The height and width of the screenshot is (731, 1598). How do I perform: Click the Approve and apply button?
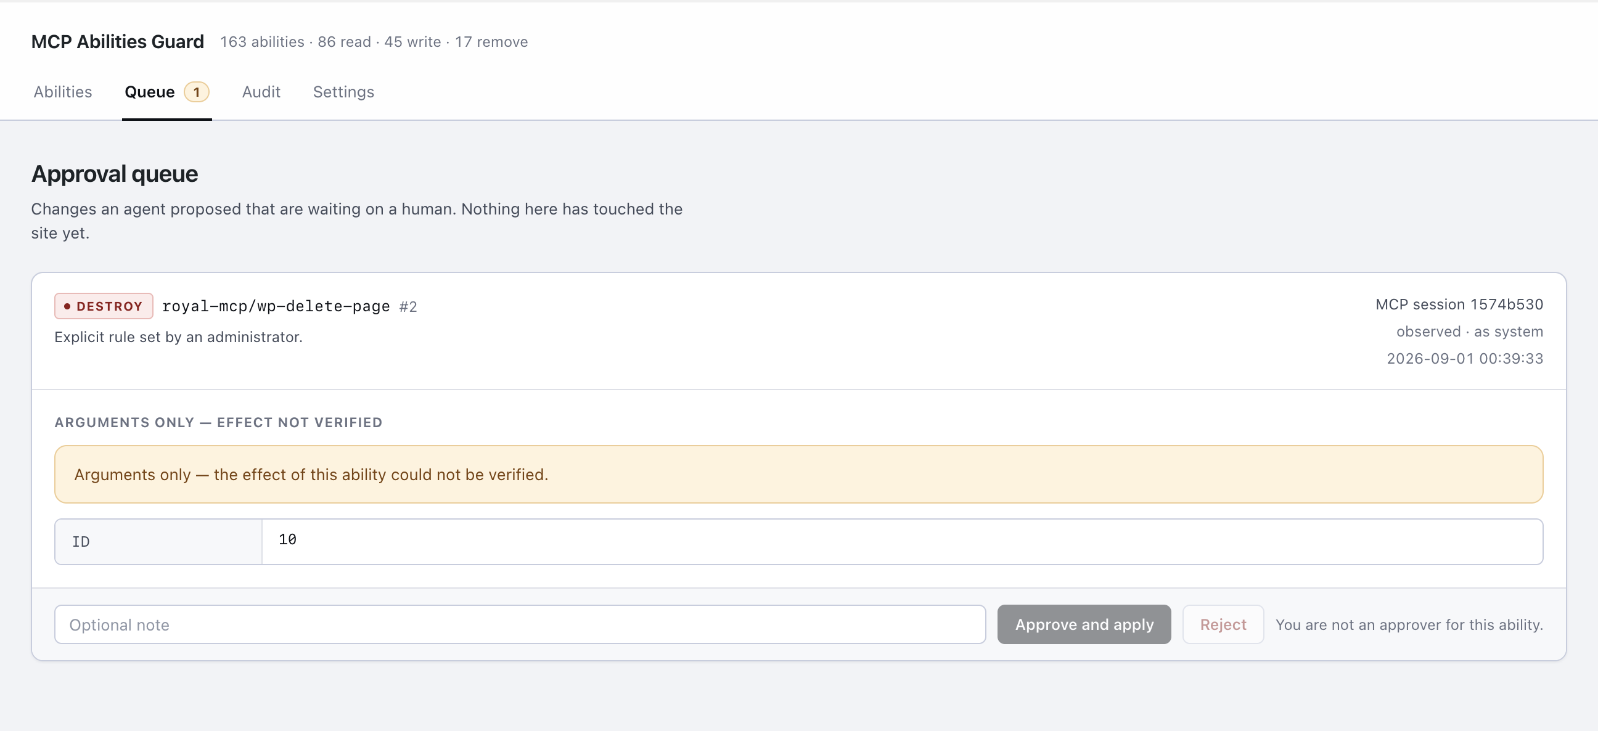(1084, 624)
